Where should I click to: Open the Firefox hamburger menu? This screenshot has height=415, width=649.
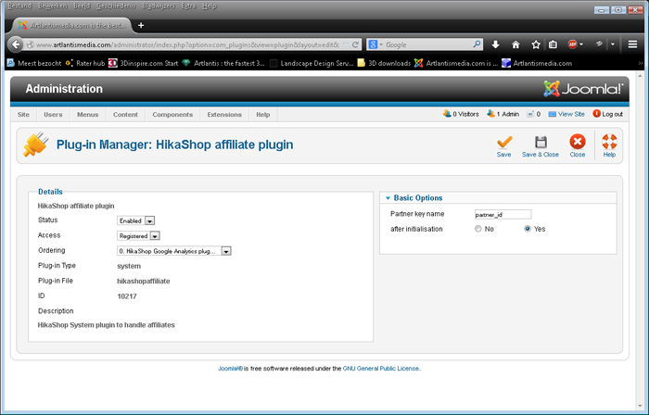[x=632, y=44]
